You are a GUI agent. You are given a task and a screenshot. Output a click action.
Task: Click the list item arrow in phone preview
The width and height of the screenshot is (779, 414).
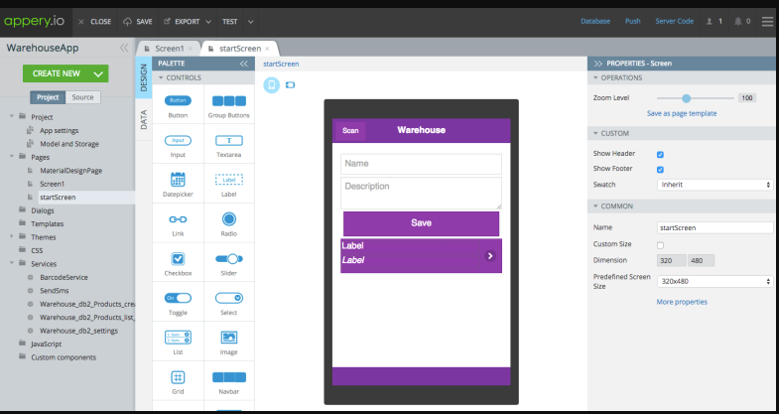click(x=490, y=255)
